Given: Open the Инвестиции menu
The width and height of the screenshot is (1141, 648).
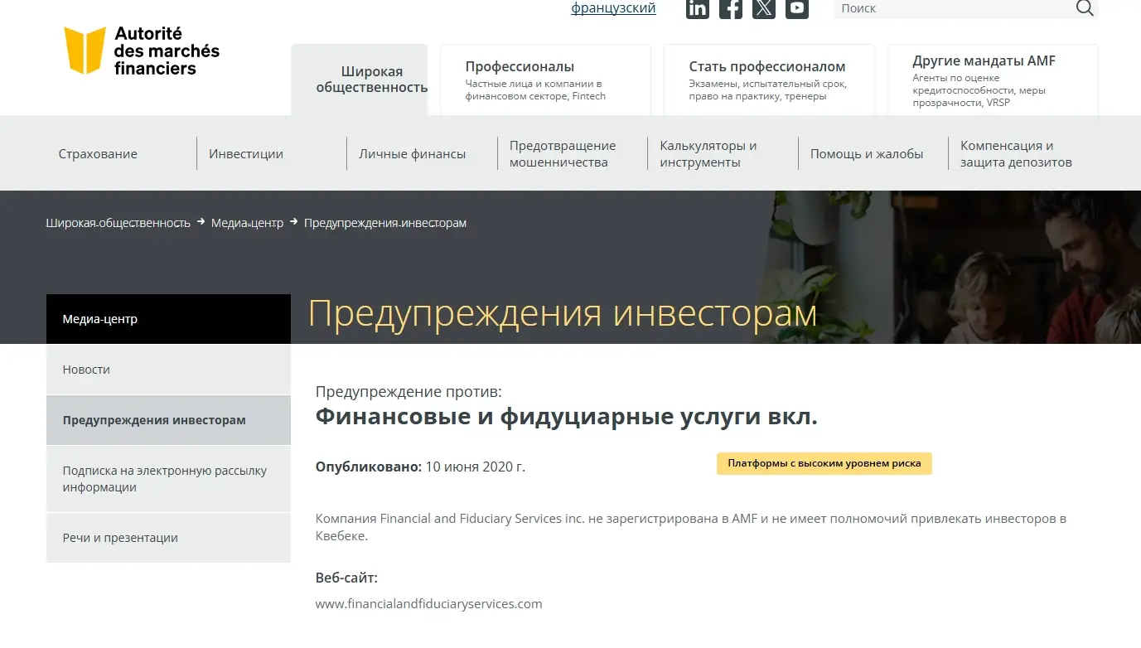Looking at the screenshot, I should pos(246,154).
